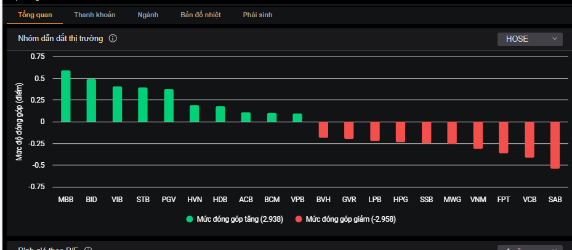Select the red VCB contribution bar

530,139
